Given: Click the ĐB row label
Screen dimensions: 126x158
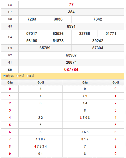Looking at the screenshot, I should [10, 70].
